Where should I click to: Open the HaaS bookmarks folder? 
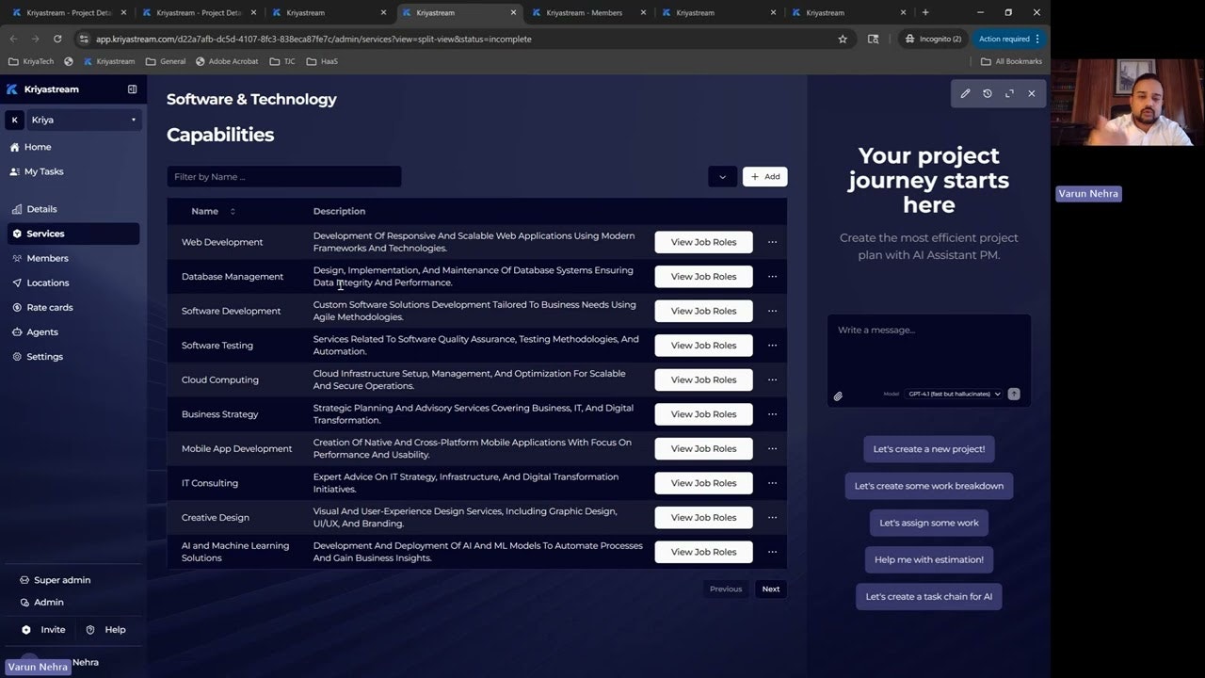pos(322,61)
